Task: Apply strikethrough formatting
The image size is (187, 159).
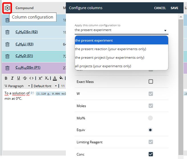Action: 25,78
